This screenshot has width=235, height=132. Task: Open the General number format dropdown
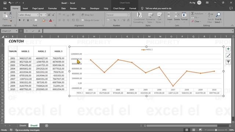coord(129,15)
